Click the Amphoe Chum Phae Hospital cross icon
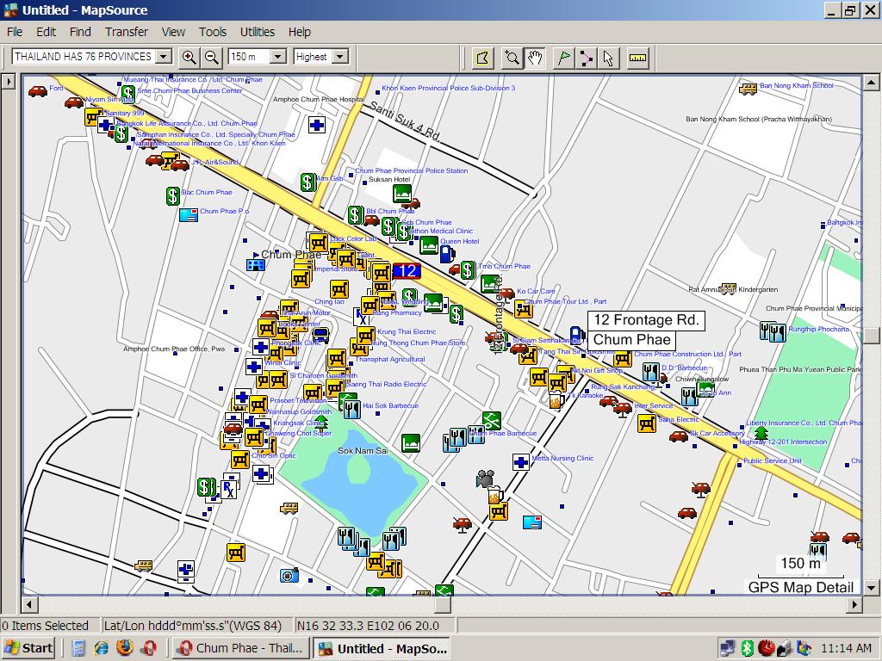 click(317, 124)
